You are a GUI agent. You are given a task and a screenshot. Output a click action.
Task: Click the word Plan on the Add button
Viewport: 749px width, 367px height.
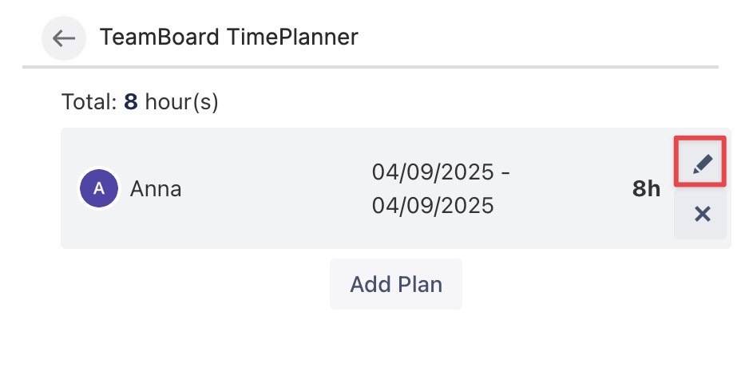(423, 284)
